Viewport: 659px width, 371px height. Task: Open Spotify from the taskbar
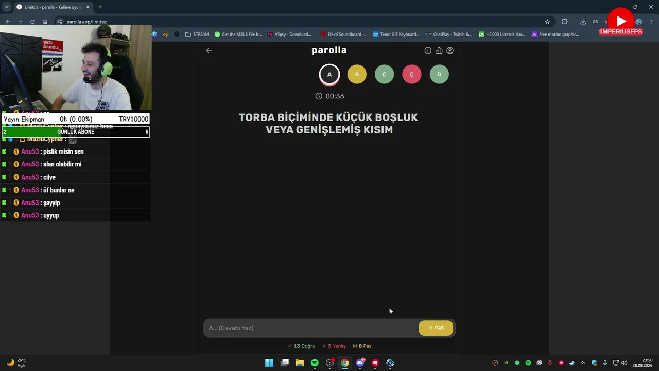tap(315, 363)
